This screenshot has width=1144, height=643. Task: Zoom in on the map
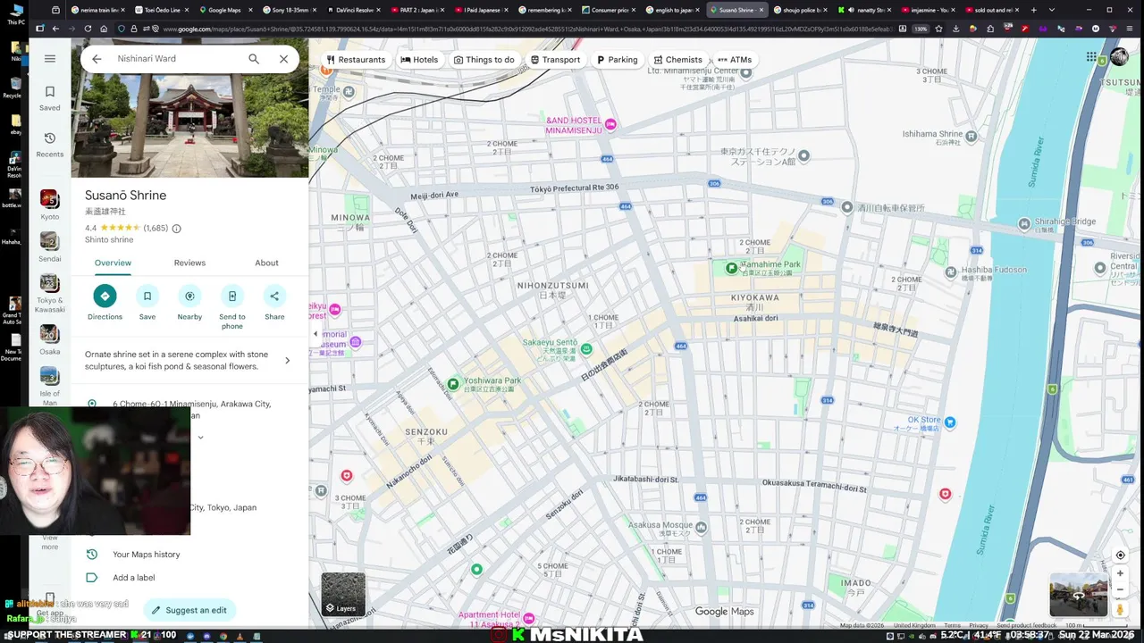click(x=1120, y=573)
